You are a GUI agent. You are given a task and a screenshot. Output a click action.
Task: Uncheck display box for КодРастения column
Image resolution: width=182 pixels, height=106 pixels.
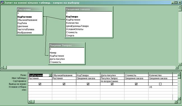point(40,84)
